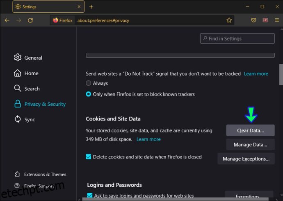This screenshot has width=283, height=201.
Task: Click the forward navigation arrow
Action: 18,20
